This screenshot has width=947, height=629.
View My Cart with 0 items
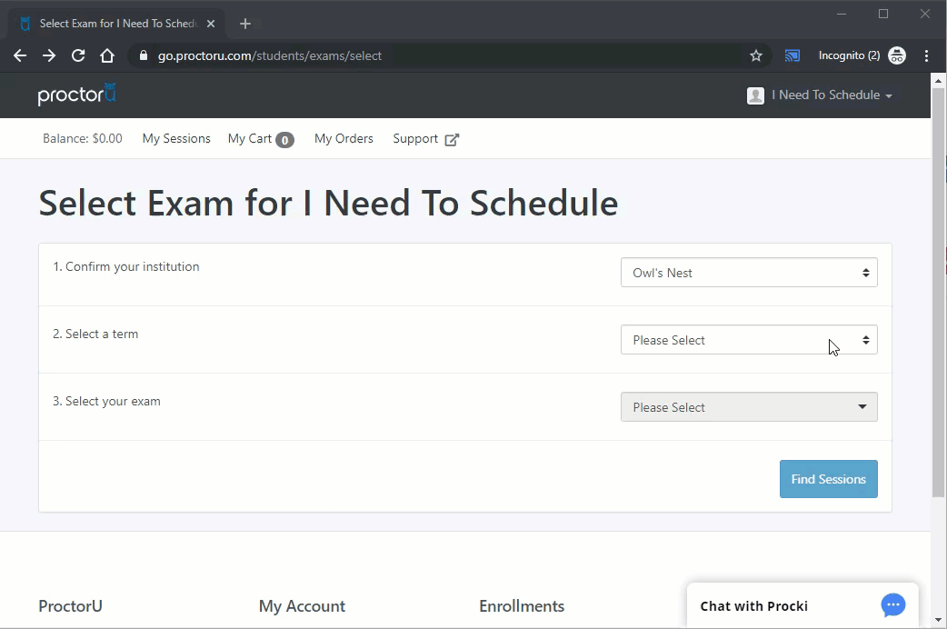(x=260, y=139)
